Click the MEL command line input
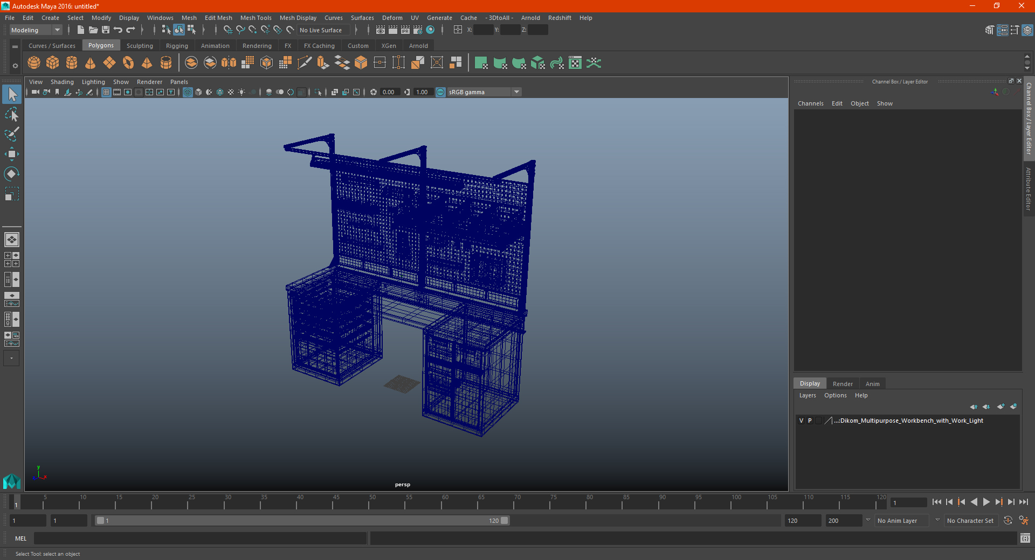1035x560 pixels. click(201, 538)
